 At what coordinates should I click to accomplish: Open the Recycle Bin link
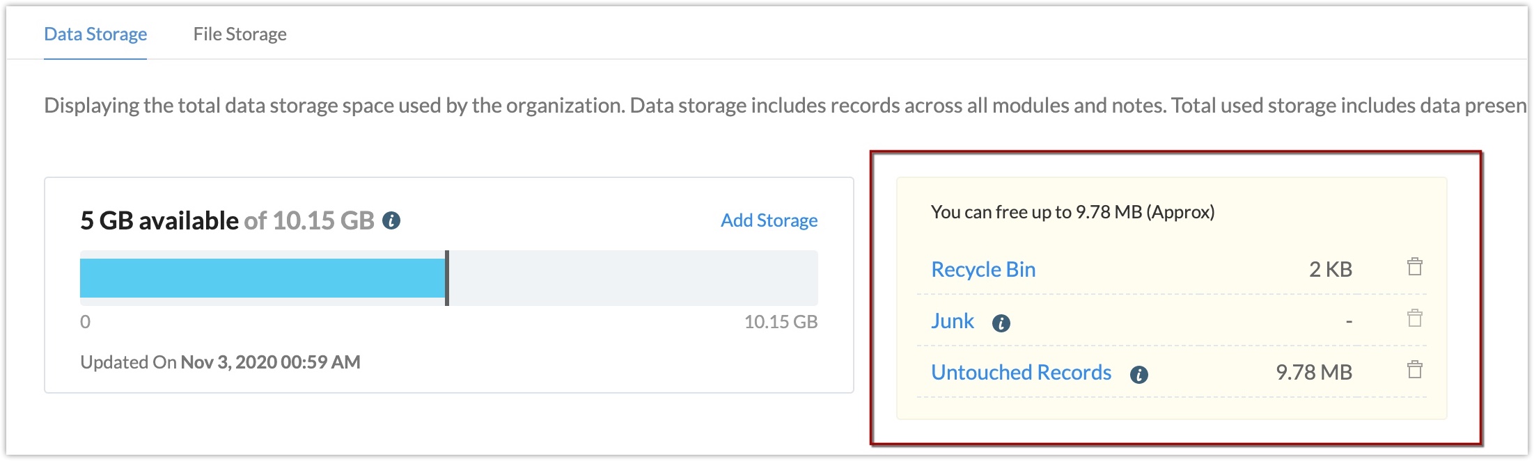tap(982, 269)
